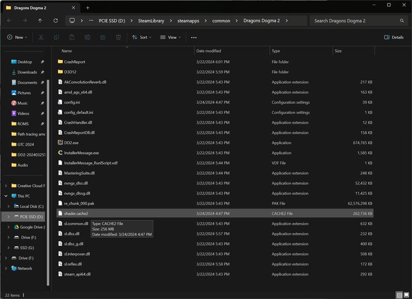Open the Sort dropdown
This screenshot has height=299, width=412.
[142, 37]
